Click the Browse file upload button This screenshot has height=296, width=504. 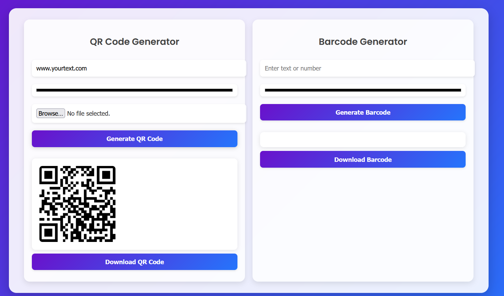coord(51,113)
